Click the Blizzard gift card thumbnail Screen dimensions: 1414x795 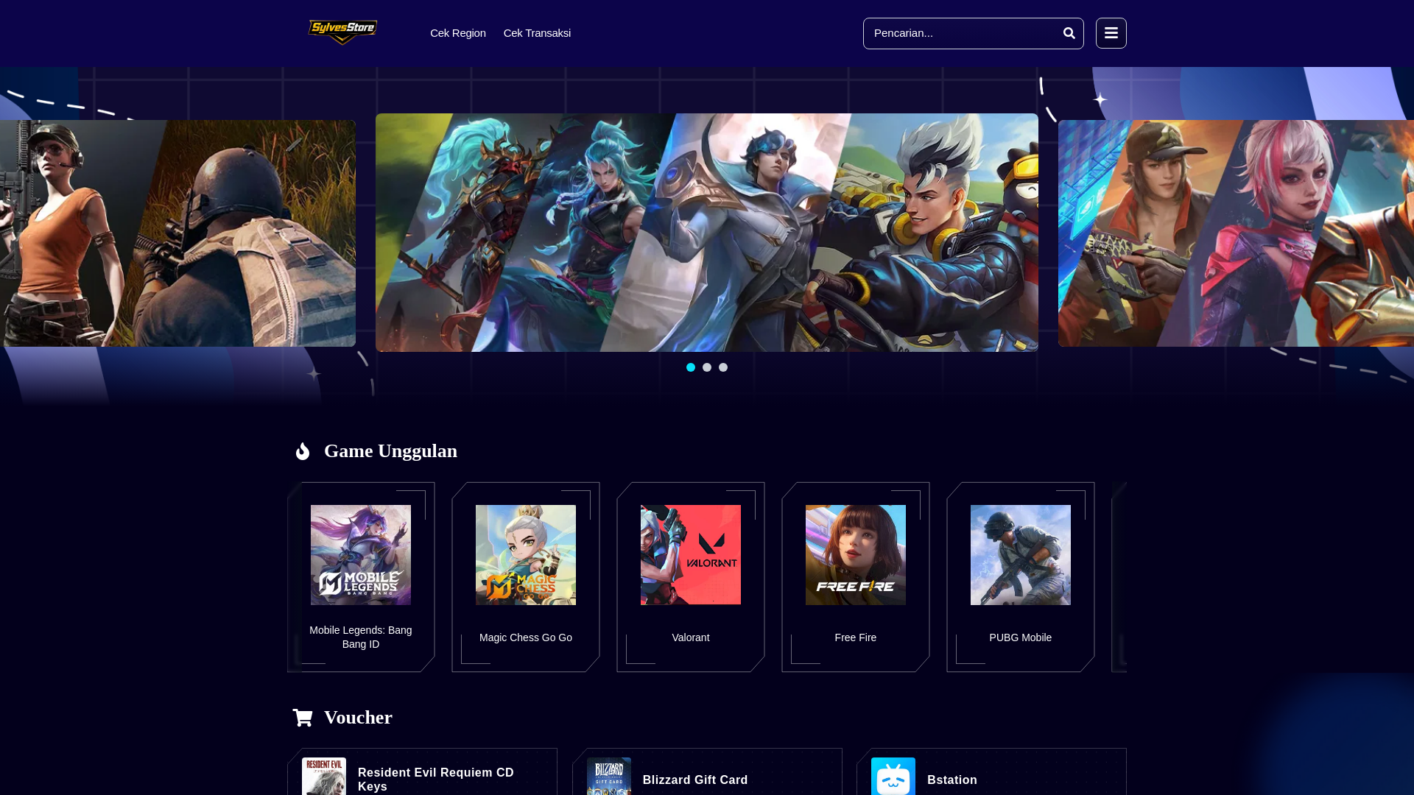tap(609, 777)
